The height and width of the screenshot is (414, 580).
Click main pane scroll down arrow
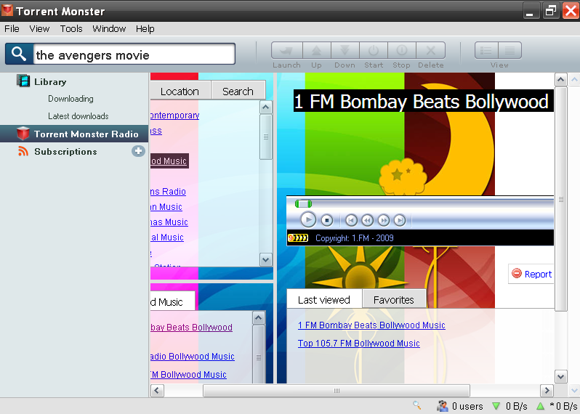(561, 377)
